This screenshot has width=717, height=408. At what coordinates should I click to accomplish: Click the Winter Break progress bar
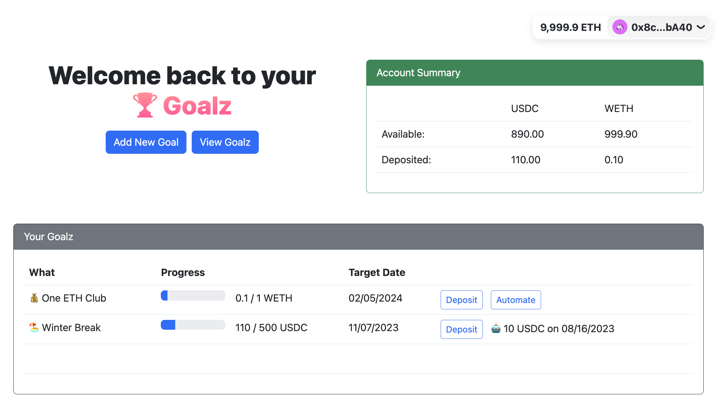coord(193,325)
